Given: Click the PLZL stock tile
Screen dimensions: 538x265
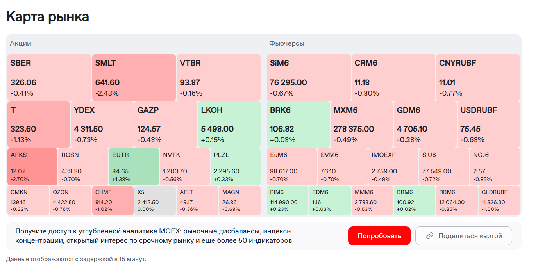Looking at the screenshot, I should coord(235,167).
